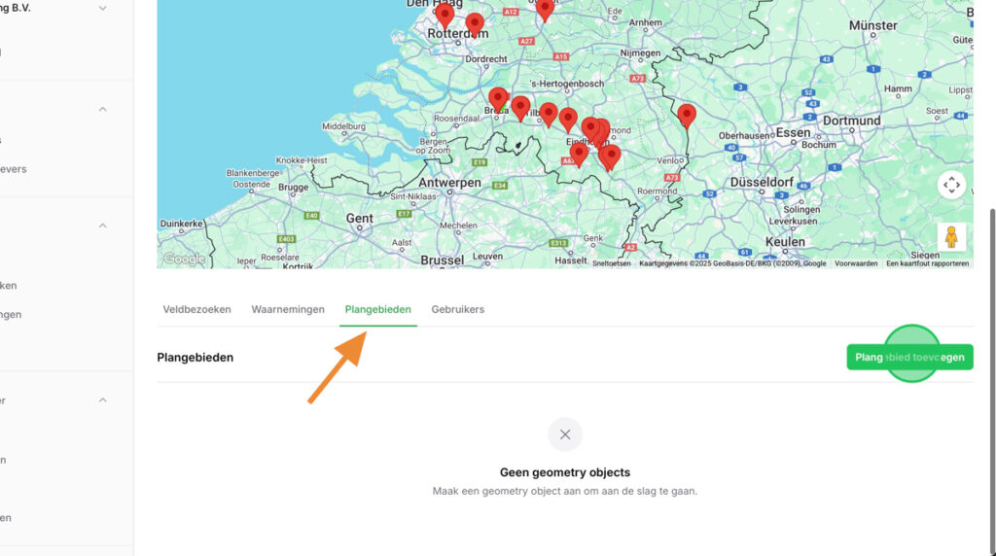Open the Voorwaarden link on the map
Screen dimensions: 996x556
pyautogui.click(x=856, y=263)
